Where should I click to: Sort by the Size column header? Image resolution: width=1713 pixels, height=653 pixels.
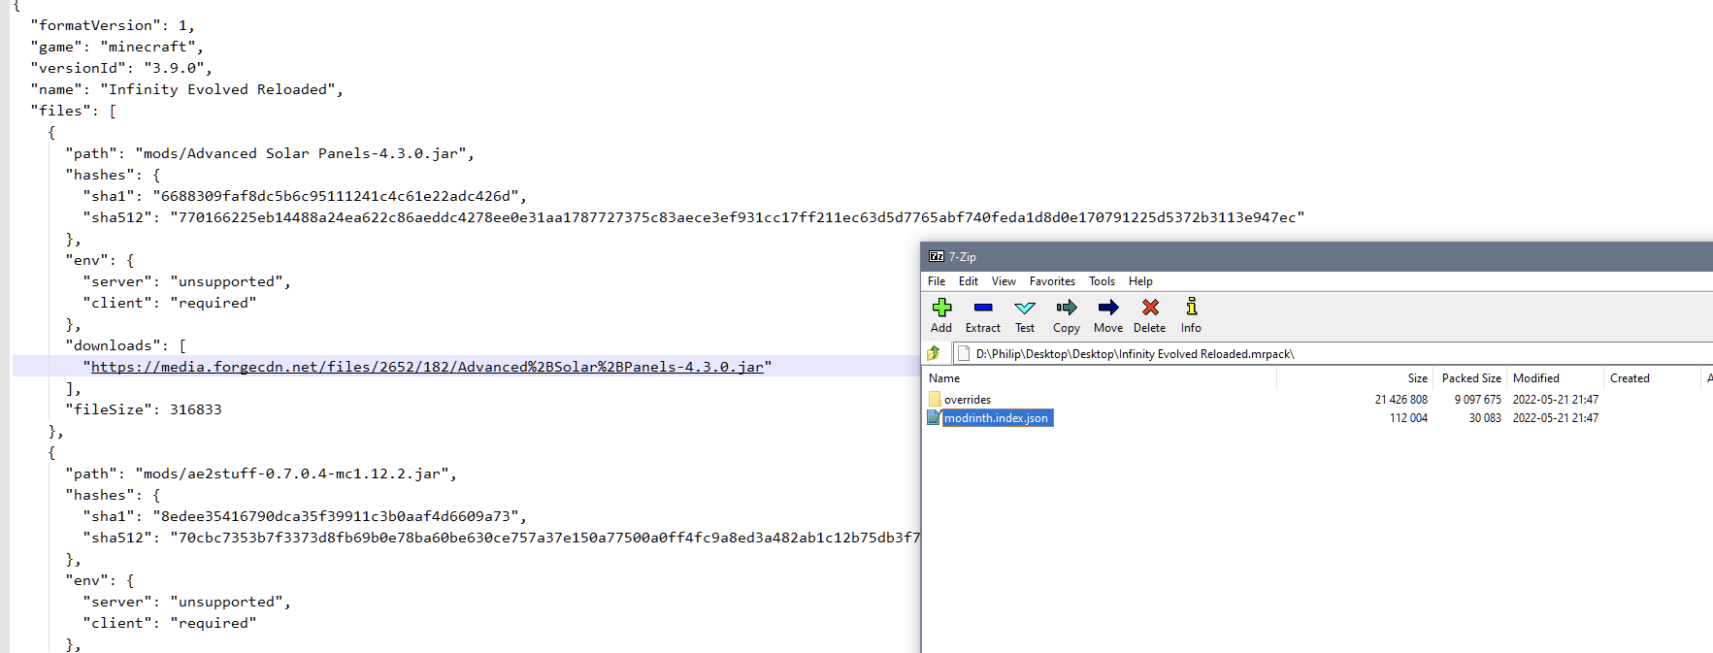click(x=1354, y=378)
